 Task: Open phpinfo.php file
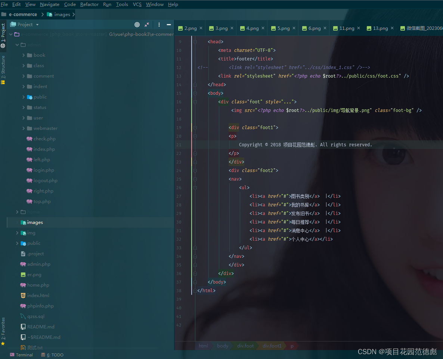40,306
